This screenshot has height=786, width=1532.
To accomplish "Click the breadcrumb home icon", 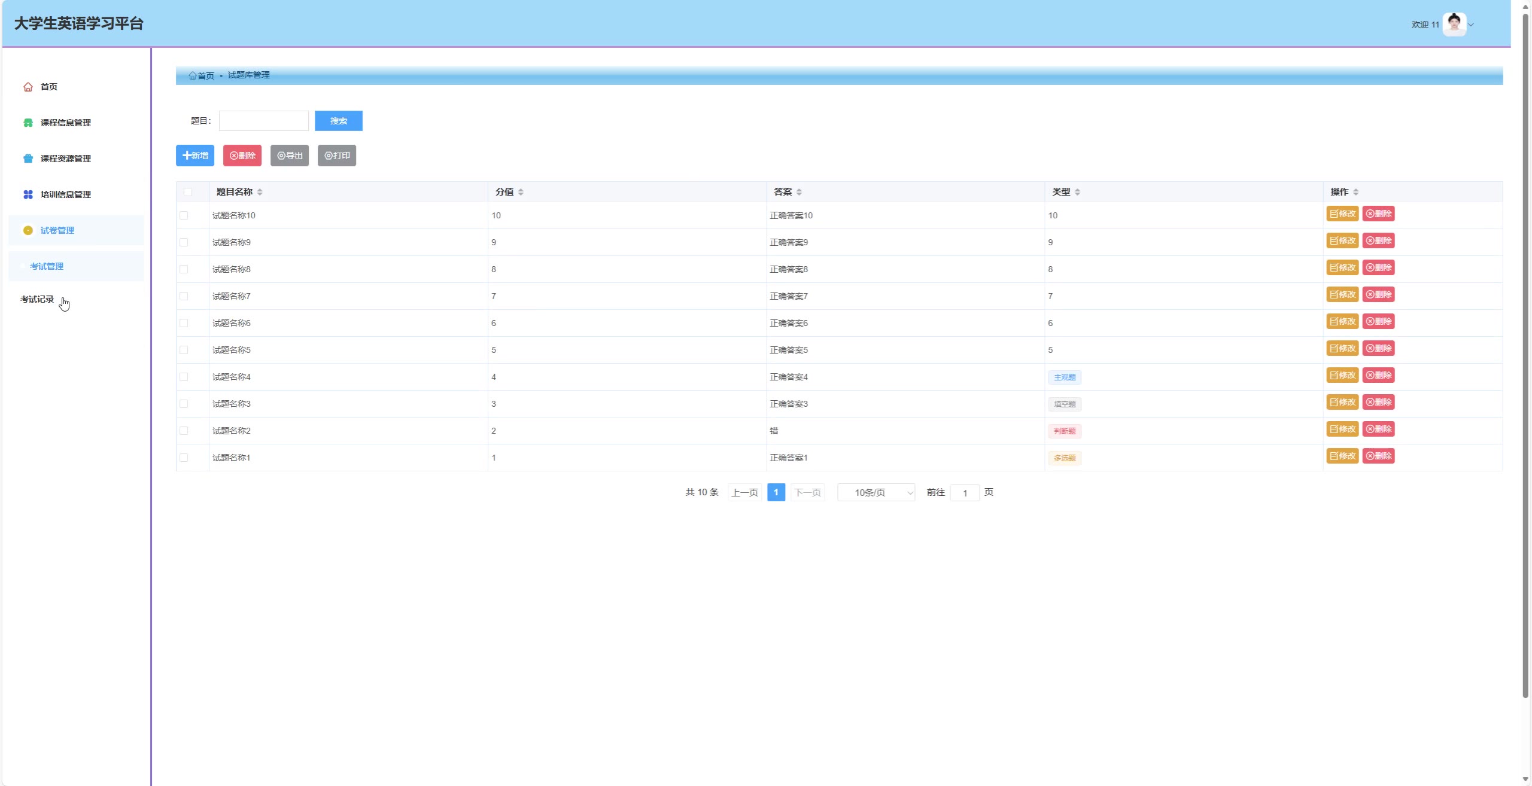I will (x=193, y=75).
